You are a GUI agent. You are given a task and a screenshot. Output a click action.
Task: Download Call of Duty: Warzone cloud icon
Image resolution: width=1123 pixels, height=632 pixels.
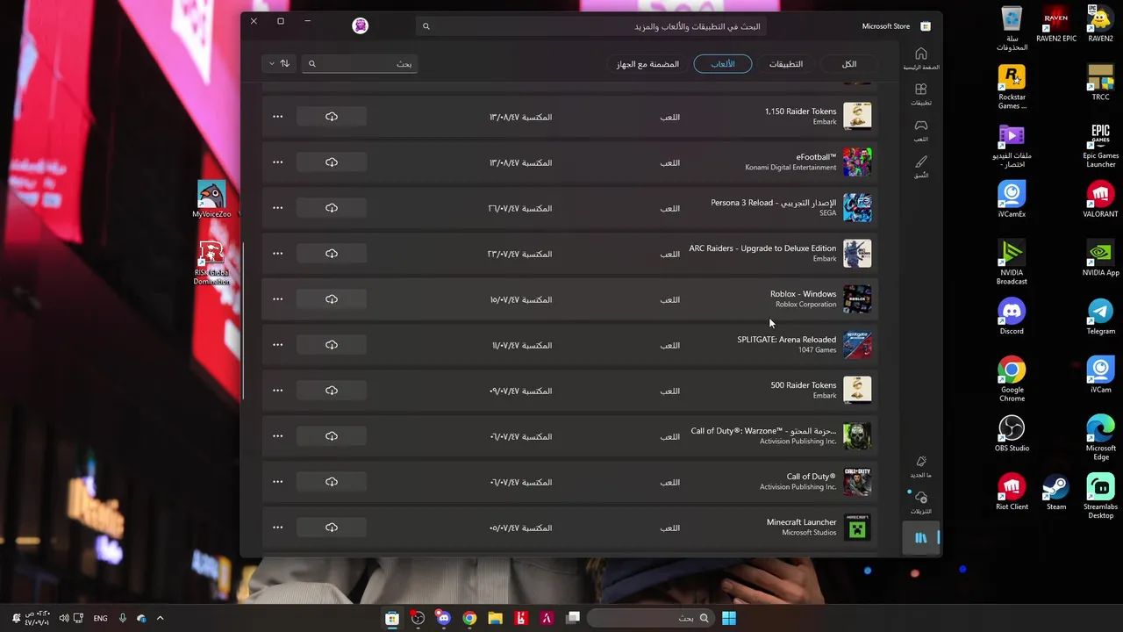[332, 436]
